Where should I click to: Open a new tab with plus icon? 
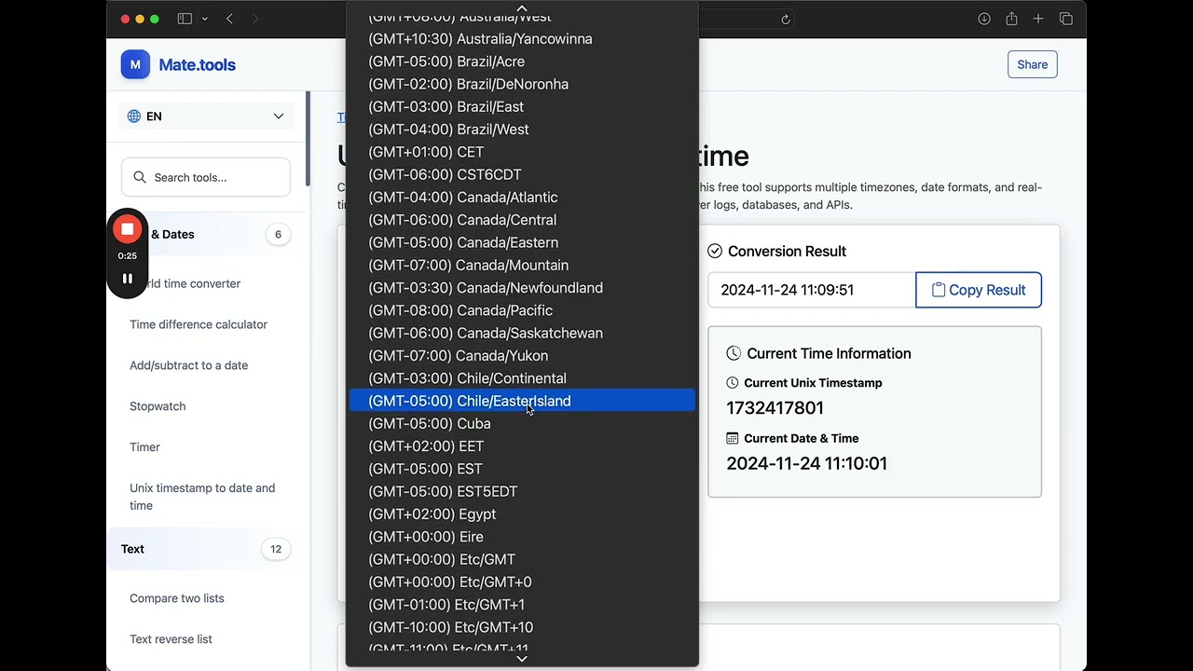click(x=1038, y=19)
